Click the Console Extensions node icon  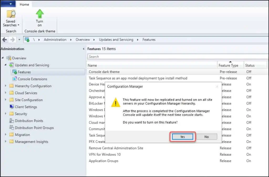(x=15, y=79)
